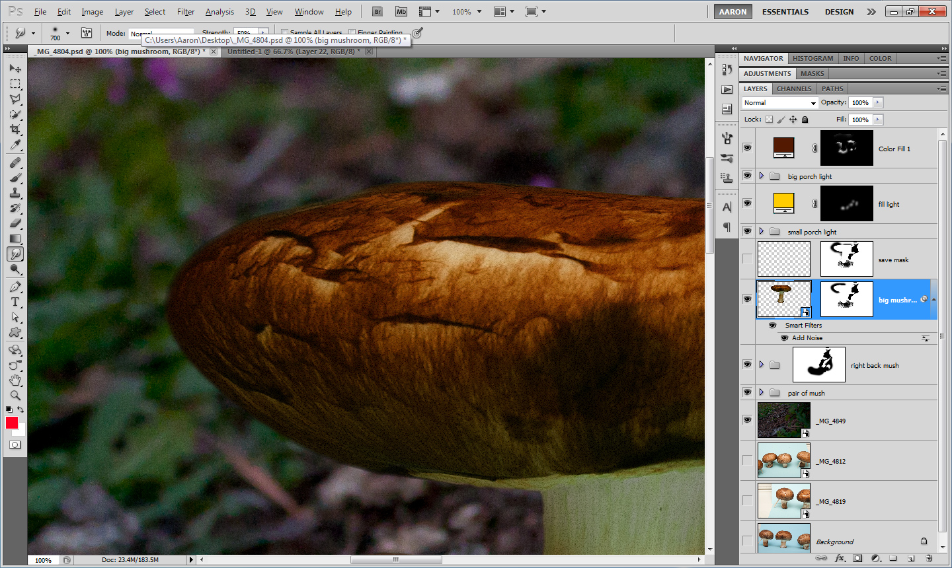The image size is (952, 568).
Task: Open the layer blending mode dropdown
Action: tap(780, 103)
